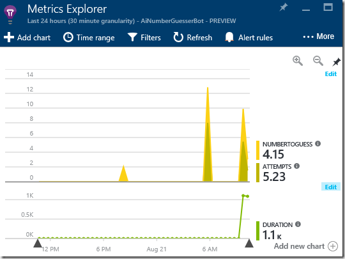Edit the NumberToGuess and Attempts chart
This screenshot has height=259, width=345.
click(331, 74)
